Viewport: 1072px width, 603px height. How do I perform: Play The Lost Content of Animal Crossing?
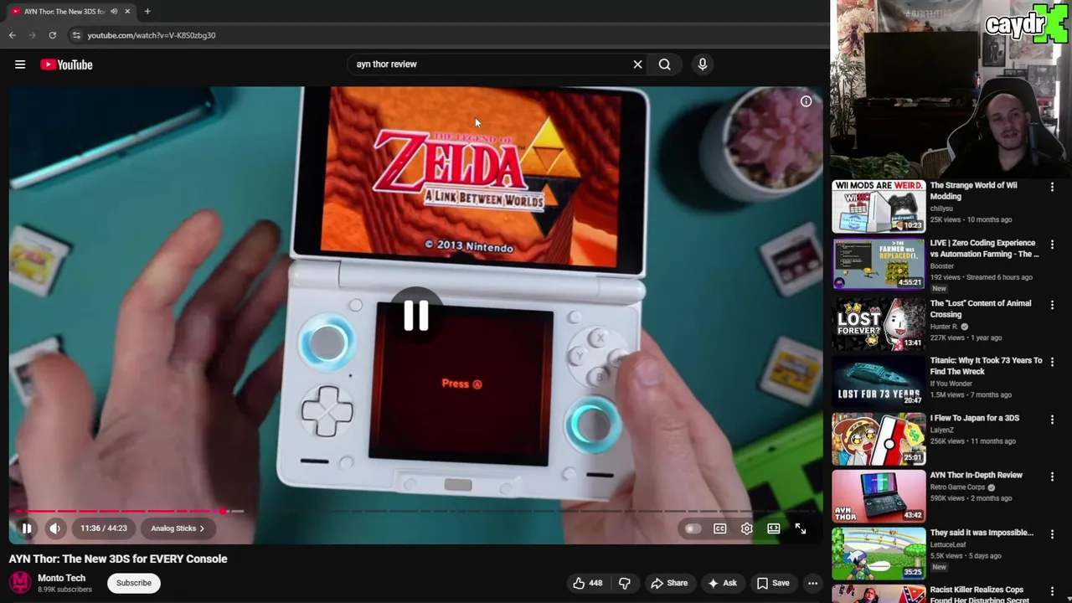click(879, 324)
